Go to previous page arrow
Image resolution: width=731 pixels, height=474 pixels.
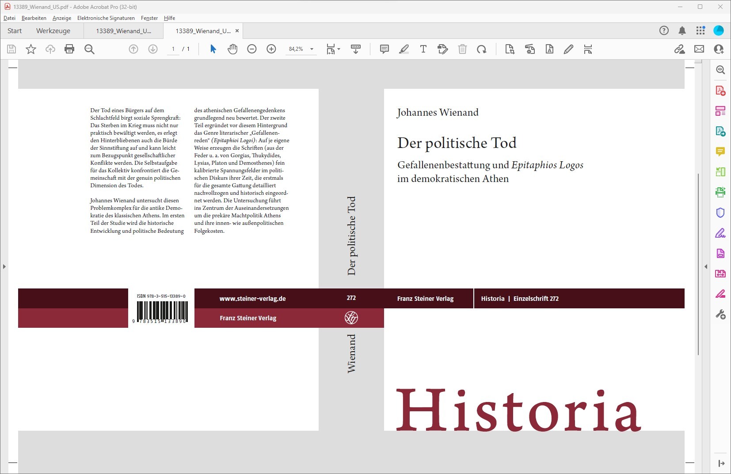click(x=133, y=49)
